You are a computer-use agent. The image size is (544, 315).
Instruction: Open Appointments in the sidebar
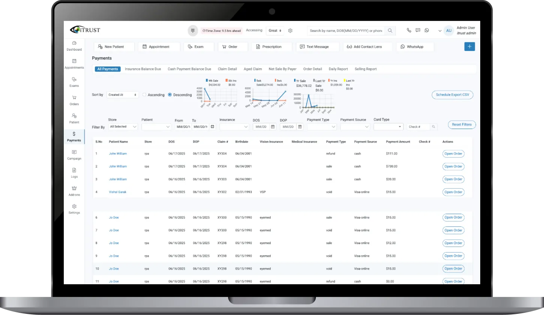pyautogui.click(x=74, y=61)
